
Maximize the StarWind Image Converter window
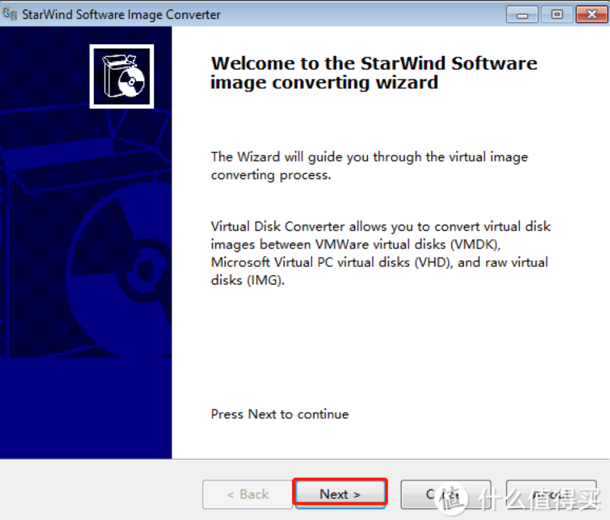[x=557, y=14]
